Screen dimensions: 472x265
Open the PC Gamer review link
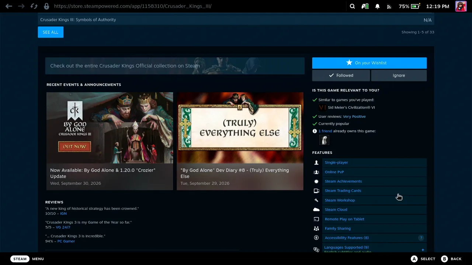(x=66, y=241)
